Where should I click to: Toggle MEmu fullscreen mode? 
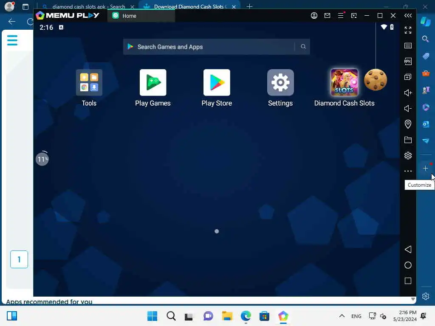(x=408, y=30)
